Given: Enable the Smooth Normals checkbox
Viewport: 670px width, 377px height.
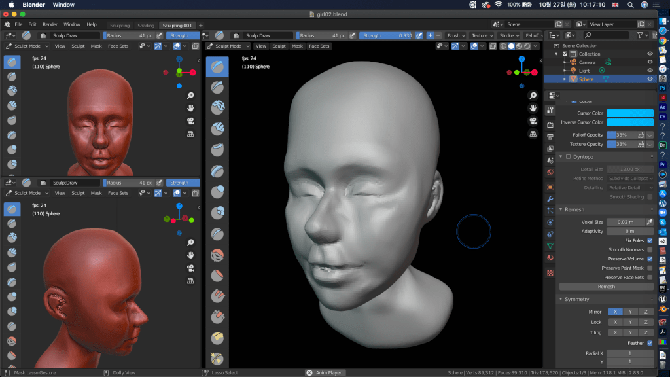Looking at the screenshot, I should click(x=650, y=249).
